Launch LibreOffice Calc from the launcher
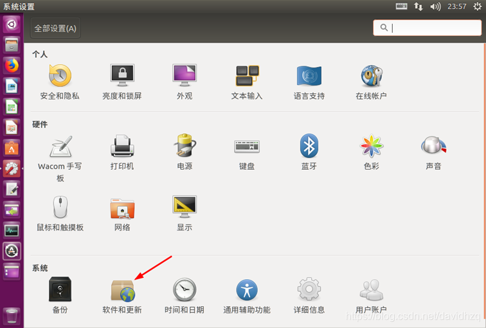 pyautogui.click(x=12, y=107)
